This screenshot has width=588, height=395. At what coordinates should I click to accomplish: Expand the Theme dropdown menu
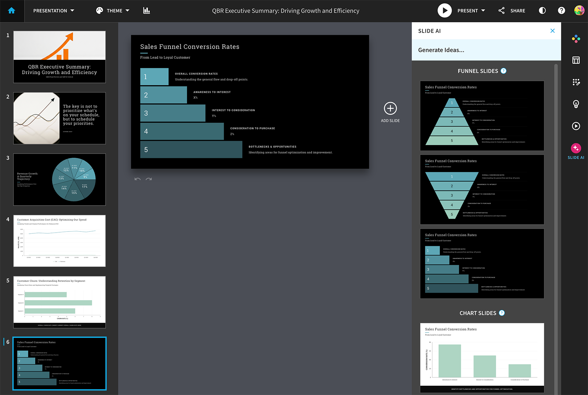tap(113, 11)
